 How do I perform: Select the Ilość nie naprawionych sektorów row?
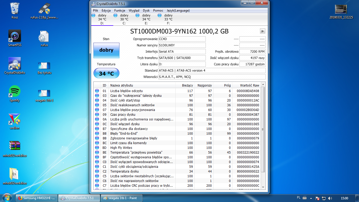point(177,181)
